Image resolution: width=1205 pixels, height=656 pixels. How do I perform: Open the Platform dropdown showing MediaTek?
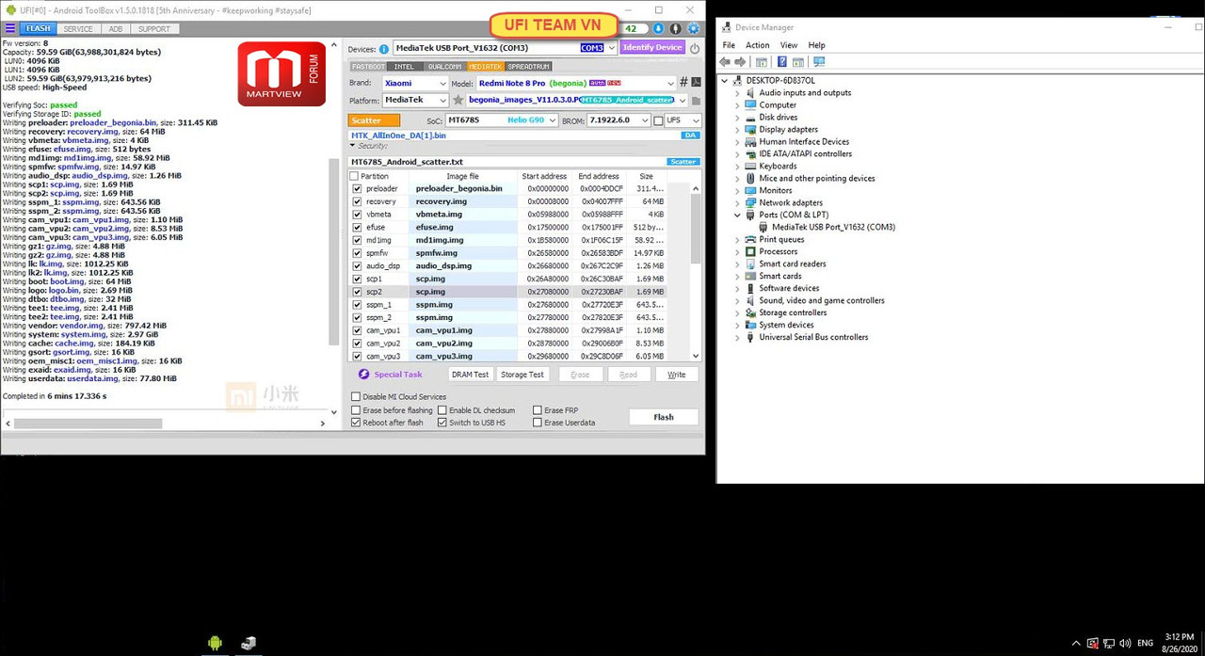(442, 100)
